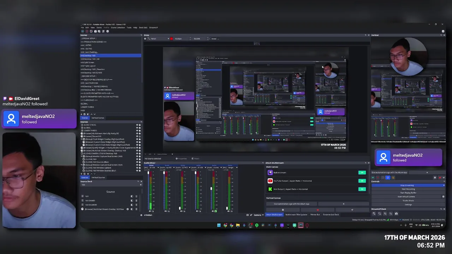Switch to Vertical Sources tab
Image resolution: width=452 pixels, height=254 pixels.
coord(98,177)
